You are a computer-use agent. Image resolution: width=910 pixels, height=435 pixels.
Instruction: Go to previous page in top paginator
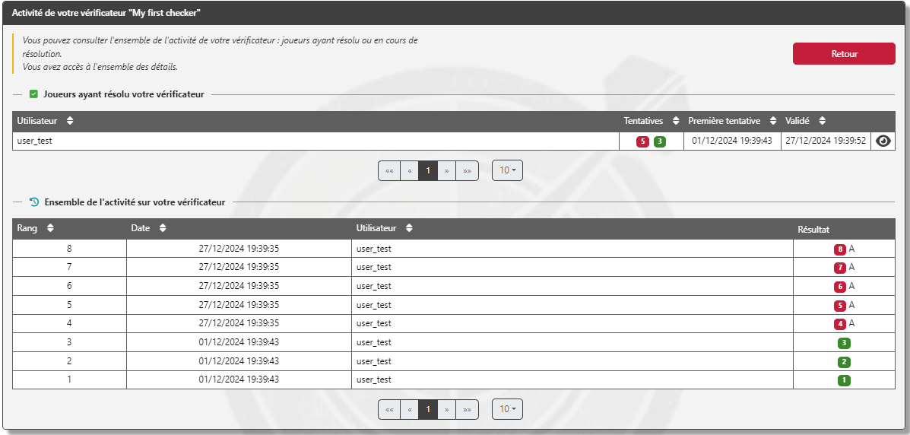[x=410, y=171]
